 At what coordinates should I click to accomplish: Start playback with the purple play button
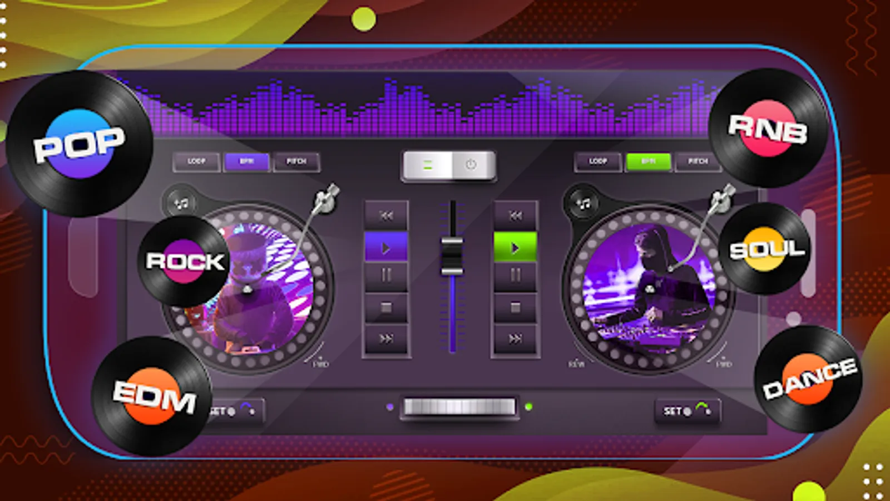386,247
